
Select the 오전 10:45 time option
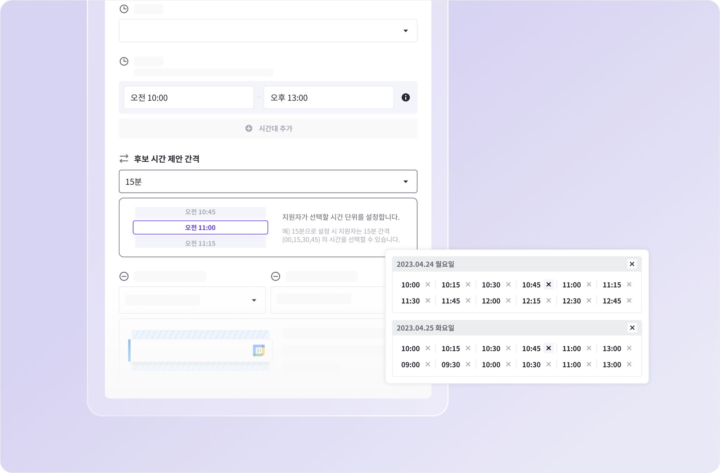pos(200,212)
